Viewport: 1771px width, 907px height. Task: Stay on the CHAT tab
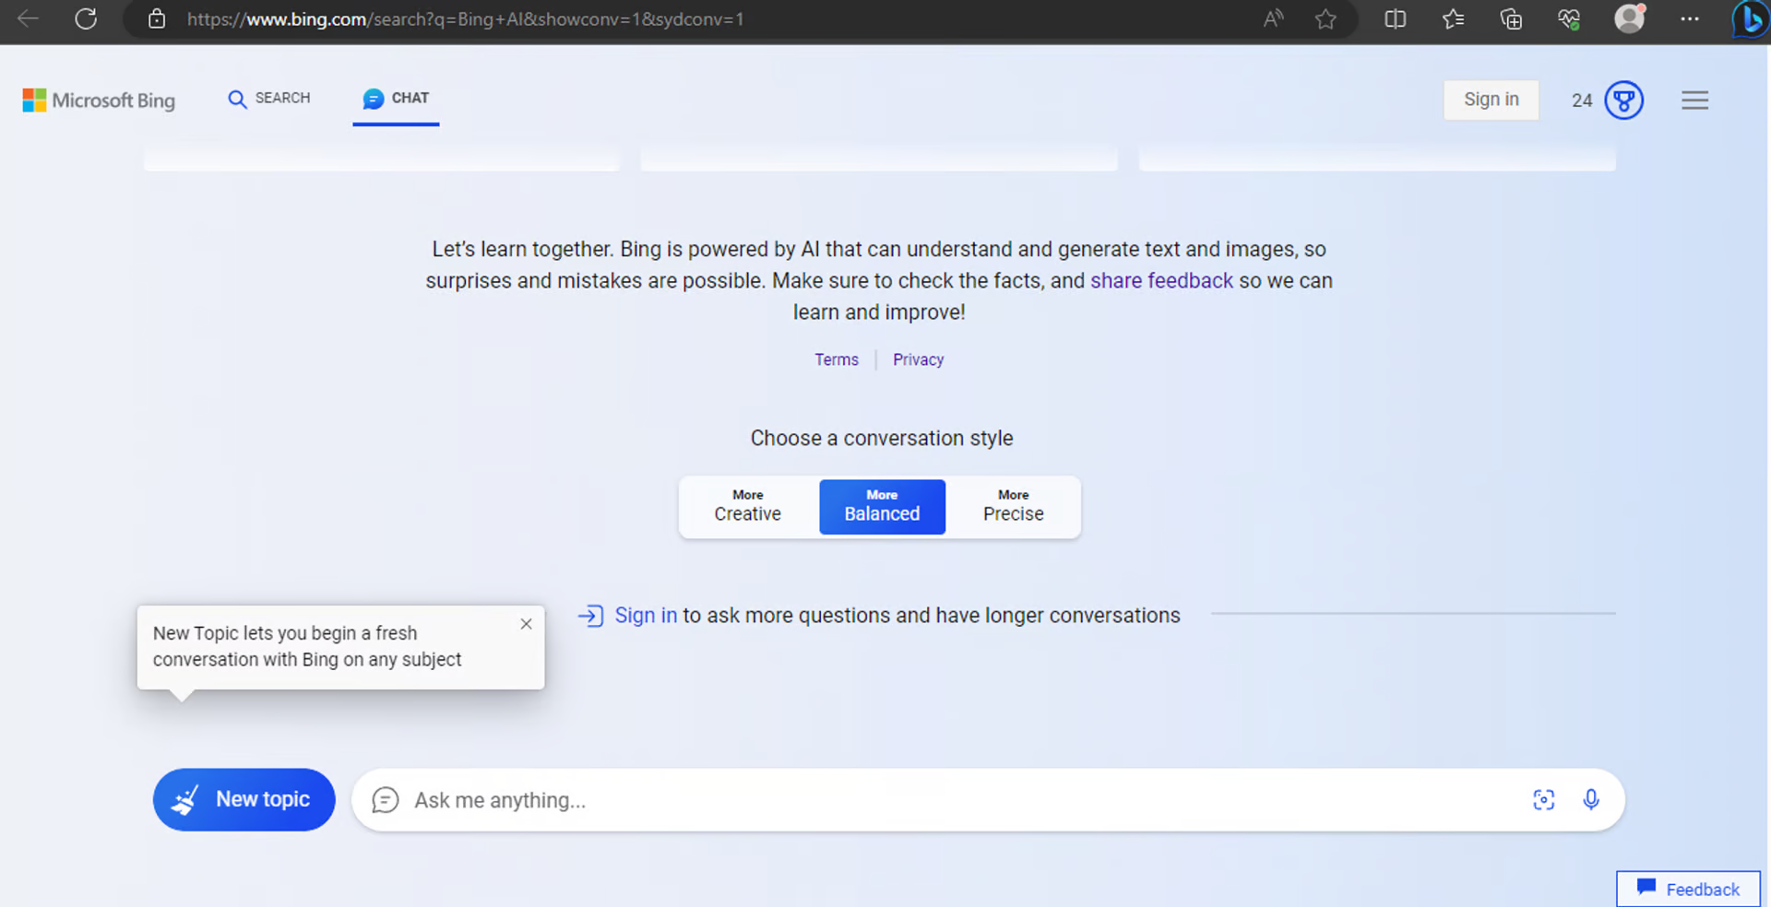[396, 99]
